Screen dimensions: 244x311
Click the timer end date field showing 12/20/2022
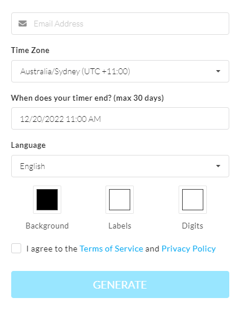pyautogui.click(x=120, y=118)
